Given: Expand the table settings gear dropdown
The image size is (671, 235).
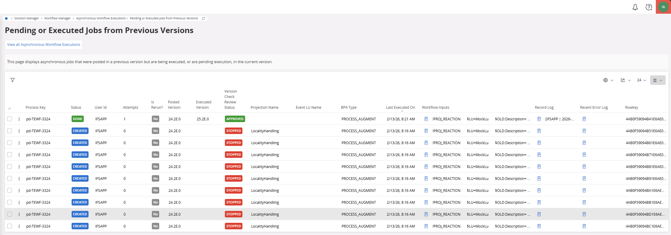Looking at the screenshot, I should coord(608,80).
